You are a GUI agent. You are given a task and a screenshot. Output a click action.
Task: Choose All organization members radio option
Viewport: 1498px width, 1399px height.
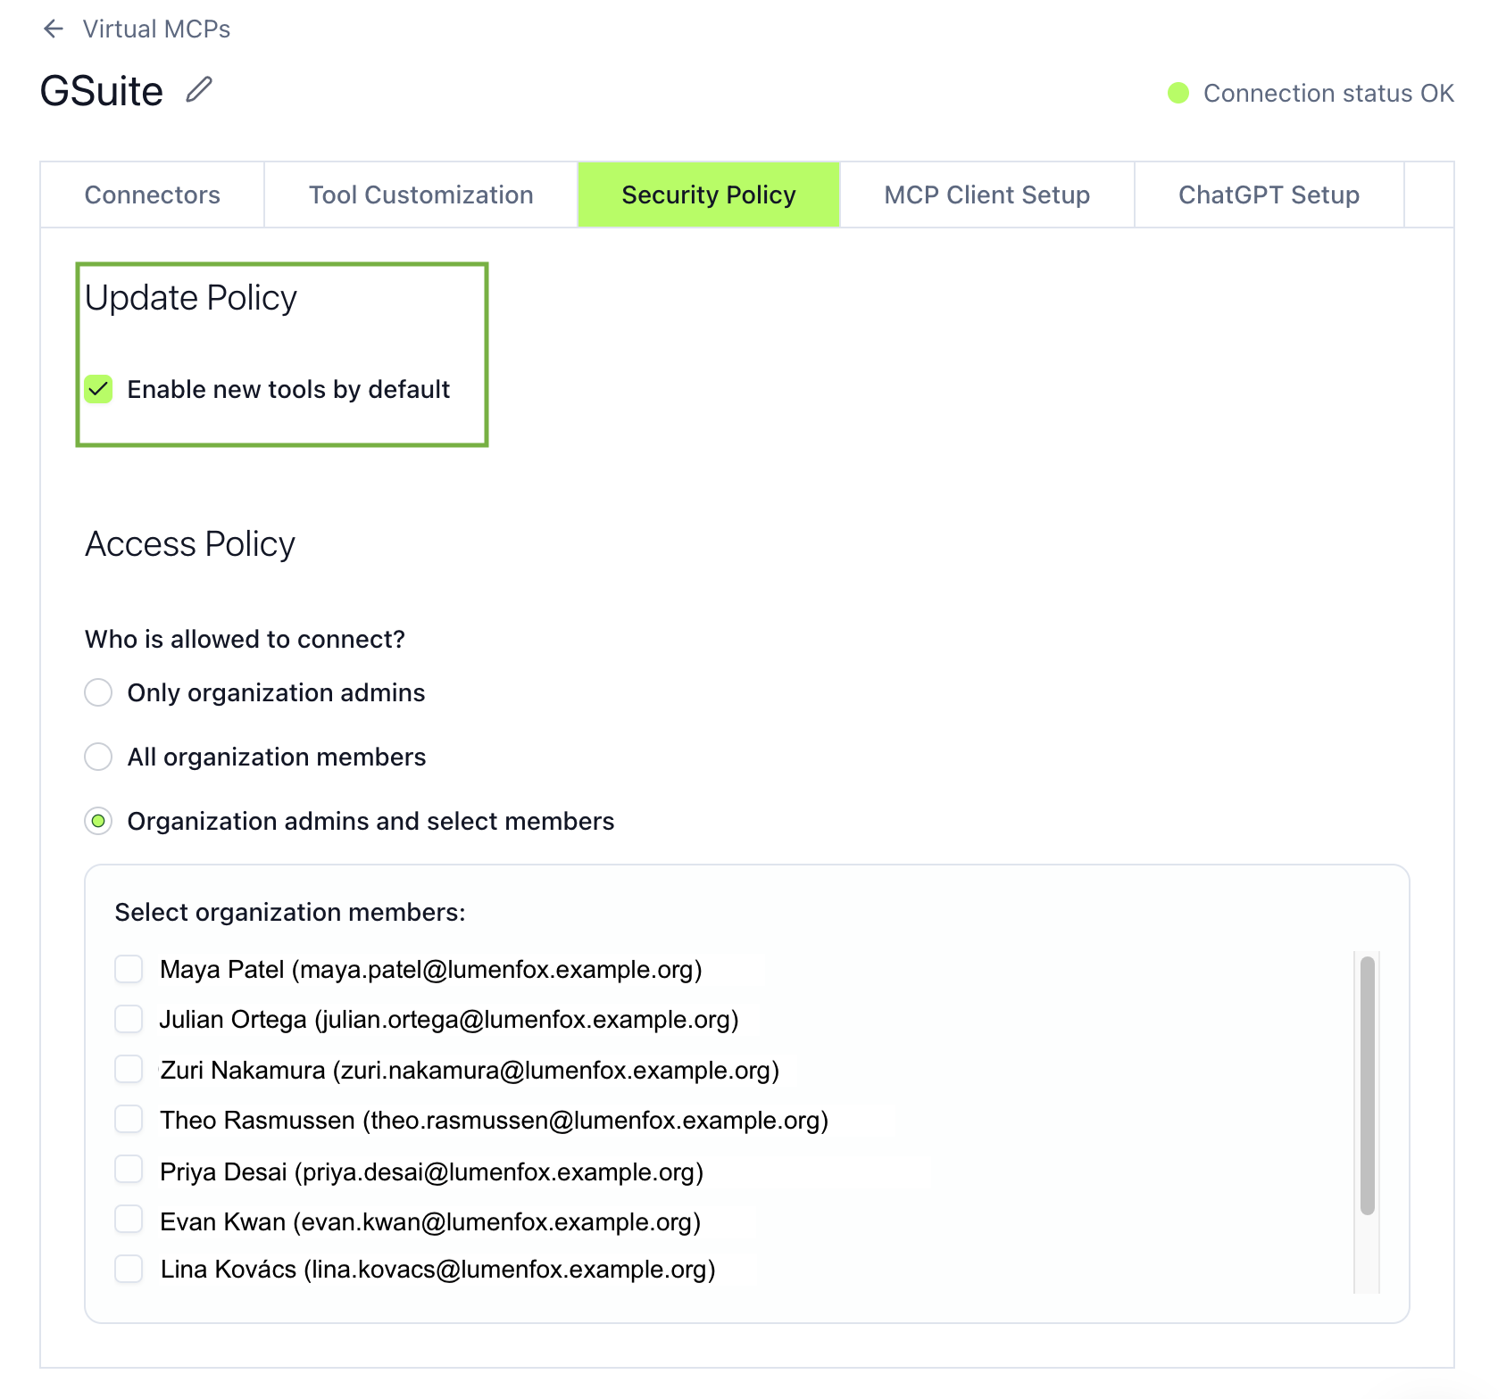point(98,757)
